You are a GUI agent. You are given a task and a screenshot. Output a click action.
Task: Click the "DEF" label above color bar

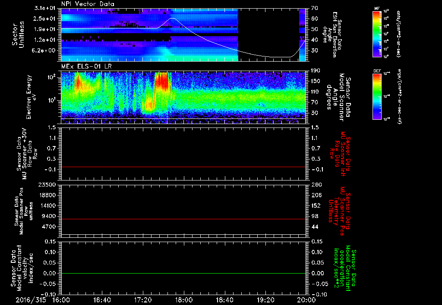(377, 71)
